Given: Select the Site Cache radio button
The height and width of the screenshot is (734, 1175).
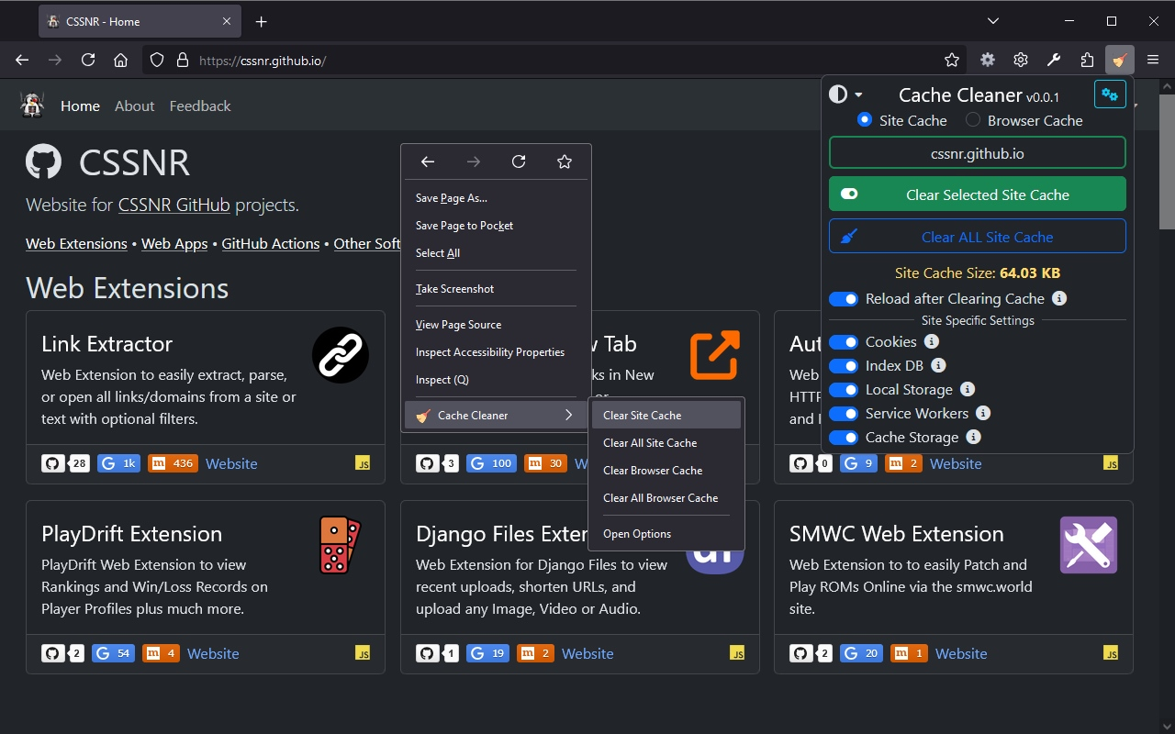Looking at the screenshot, I should pos(864,120).
